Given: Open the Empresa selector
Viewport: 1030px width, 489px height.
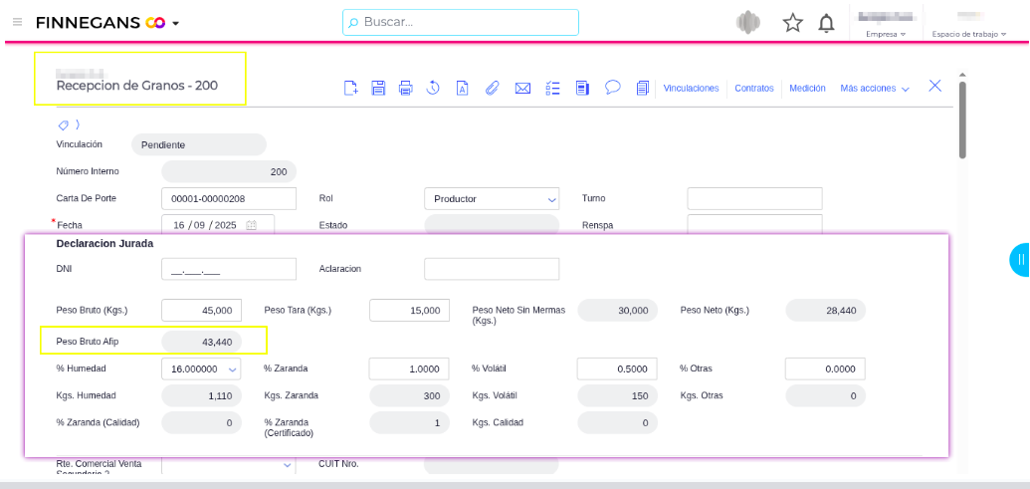Looking at the screenshot, I should (x=886, y=34).
